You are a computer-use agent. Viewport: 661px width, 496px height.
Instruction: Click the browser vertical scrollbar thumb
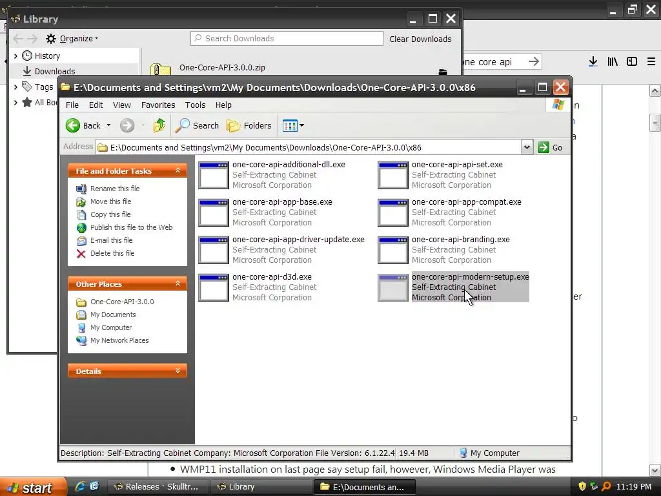pyautogui.click(x=655, y=123)
